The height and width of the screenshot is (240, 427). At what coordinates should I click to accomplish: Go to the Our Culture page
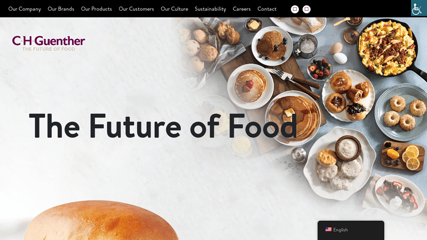coord(175,9)
